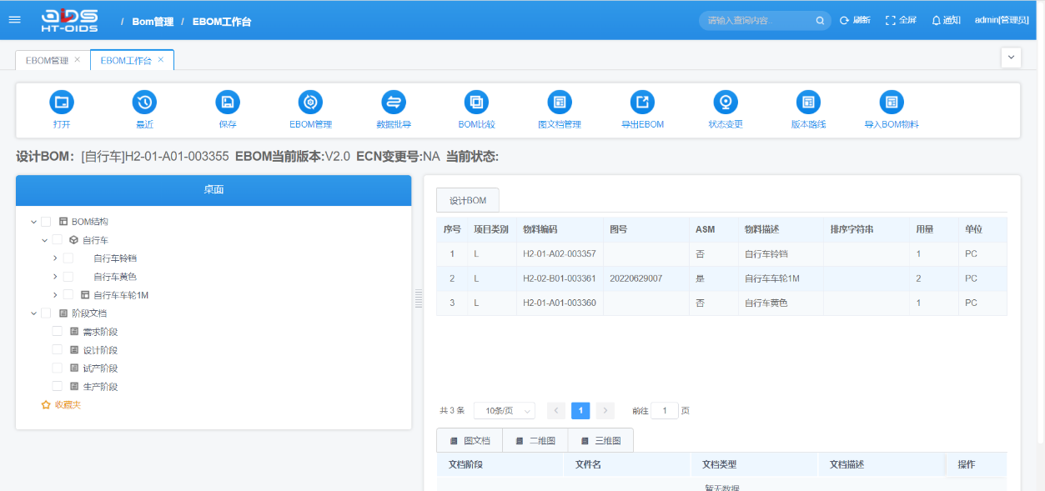Click the 状态变更 status change icon
This screenshot has height=491, width=1045.
coord(726,103)
